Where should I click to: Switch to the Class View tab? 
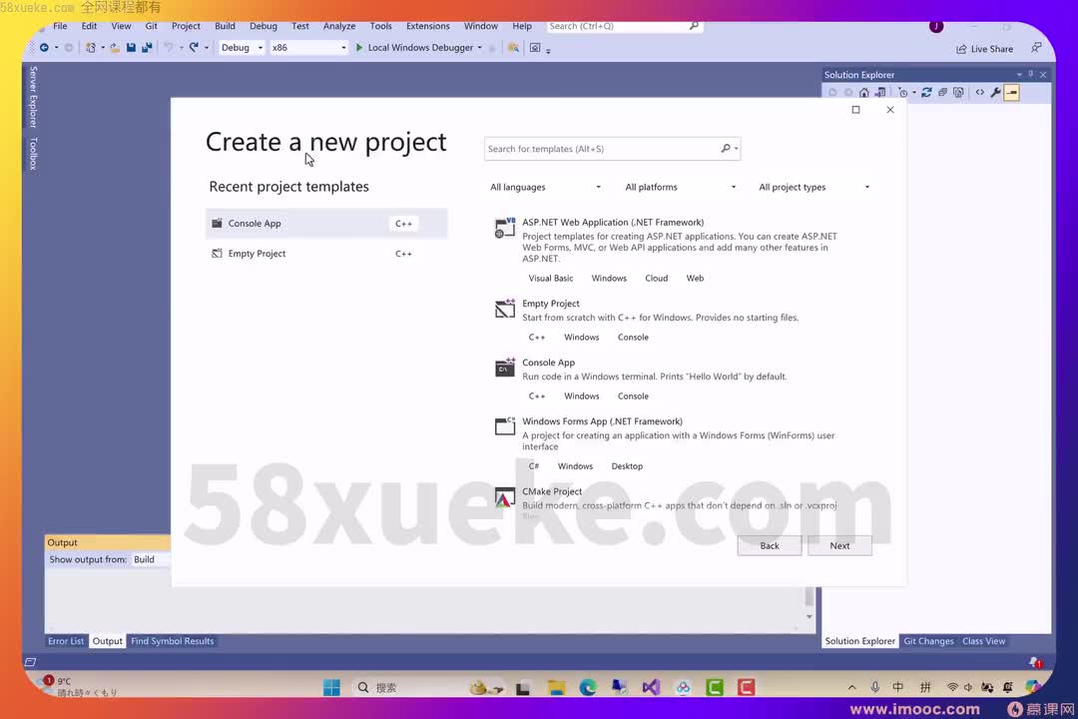click(x=984, y=640)
